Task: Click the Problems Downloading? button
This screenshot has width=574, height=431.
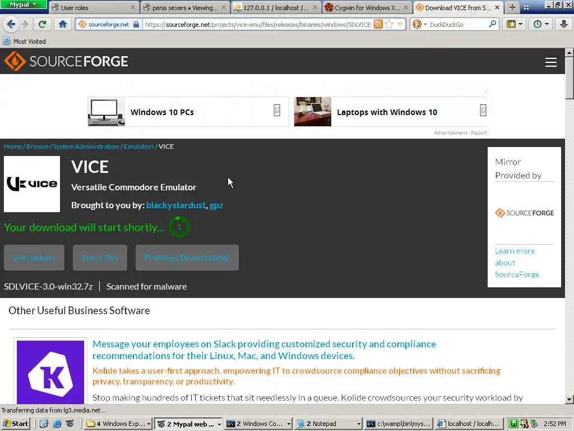Action: tap(187, 258)
